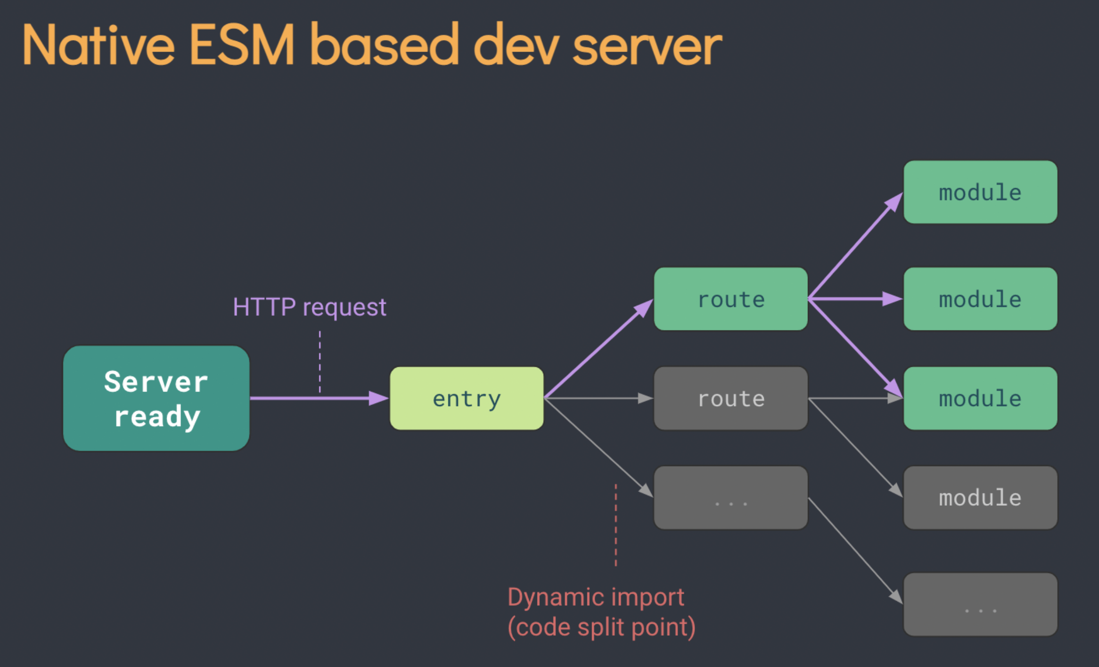Click the Native ESM based dev server title
The width and height of the screenshot is (1099, 667).
pyautogui.click(x=372, y=46)
